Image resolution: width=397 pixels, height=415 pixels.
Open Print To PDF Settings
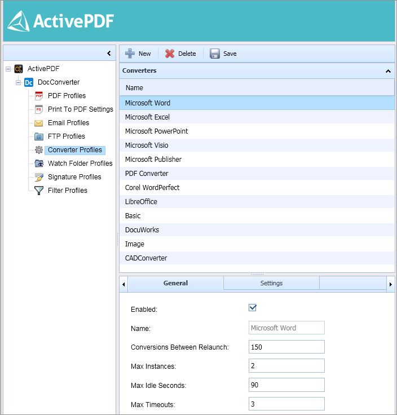[x=81, y=109]
